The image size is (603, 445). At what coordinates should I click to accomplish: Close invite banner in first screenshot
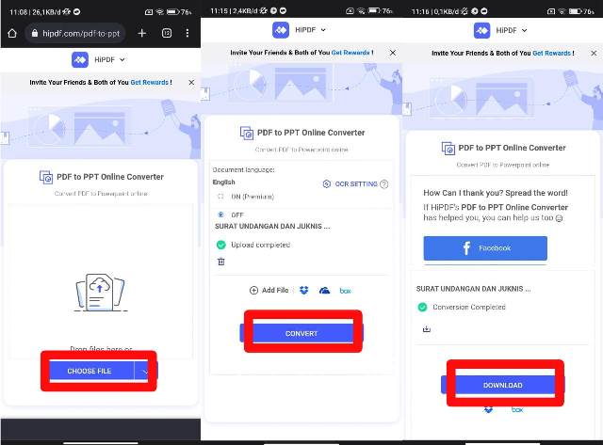[191, 82]
